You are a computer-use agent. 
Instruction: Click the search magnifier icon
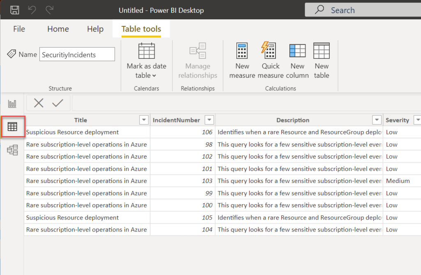coord(319,9)
